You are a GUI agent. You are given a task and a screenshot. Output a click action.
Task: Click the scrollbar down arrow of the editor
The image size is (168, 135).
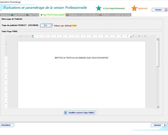click(x=157, y=107)
